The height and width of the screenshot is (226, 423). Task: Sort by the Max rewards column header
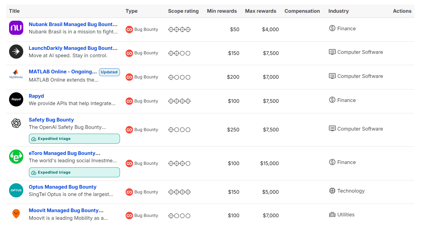click(261, 11)
